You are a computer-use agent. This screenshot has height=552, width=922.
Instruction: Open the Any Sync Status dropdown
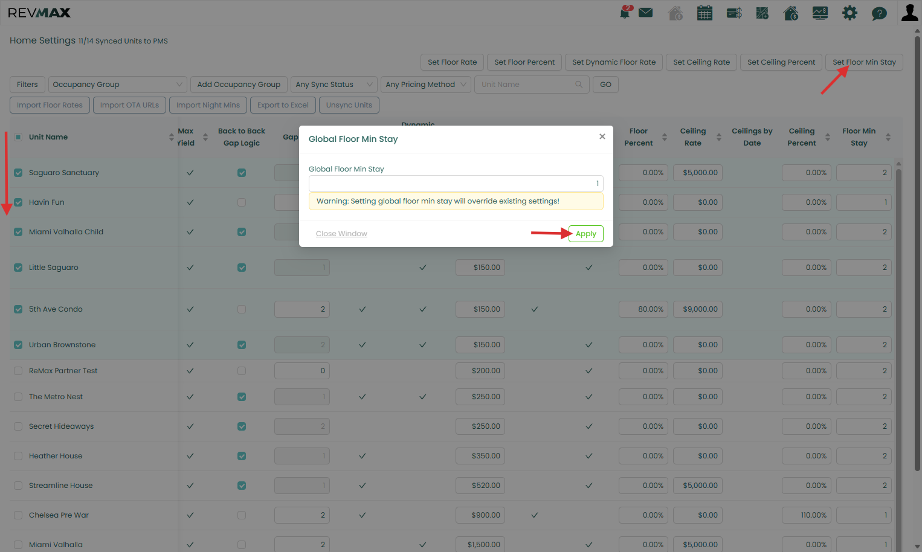pyautogui.click(x=334, y=85)
